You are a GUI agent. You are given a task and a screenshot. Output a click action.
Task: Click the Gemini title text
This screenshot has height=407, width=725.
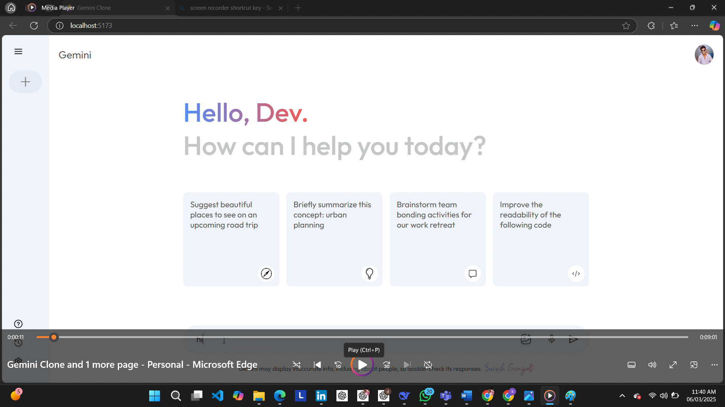(x=75, y=55)
